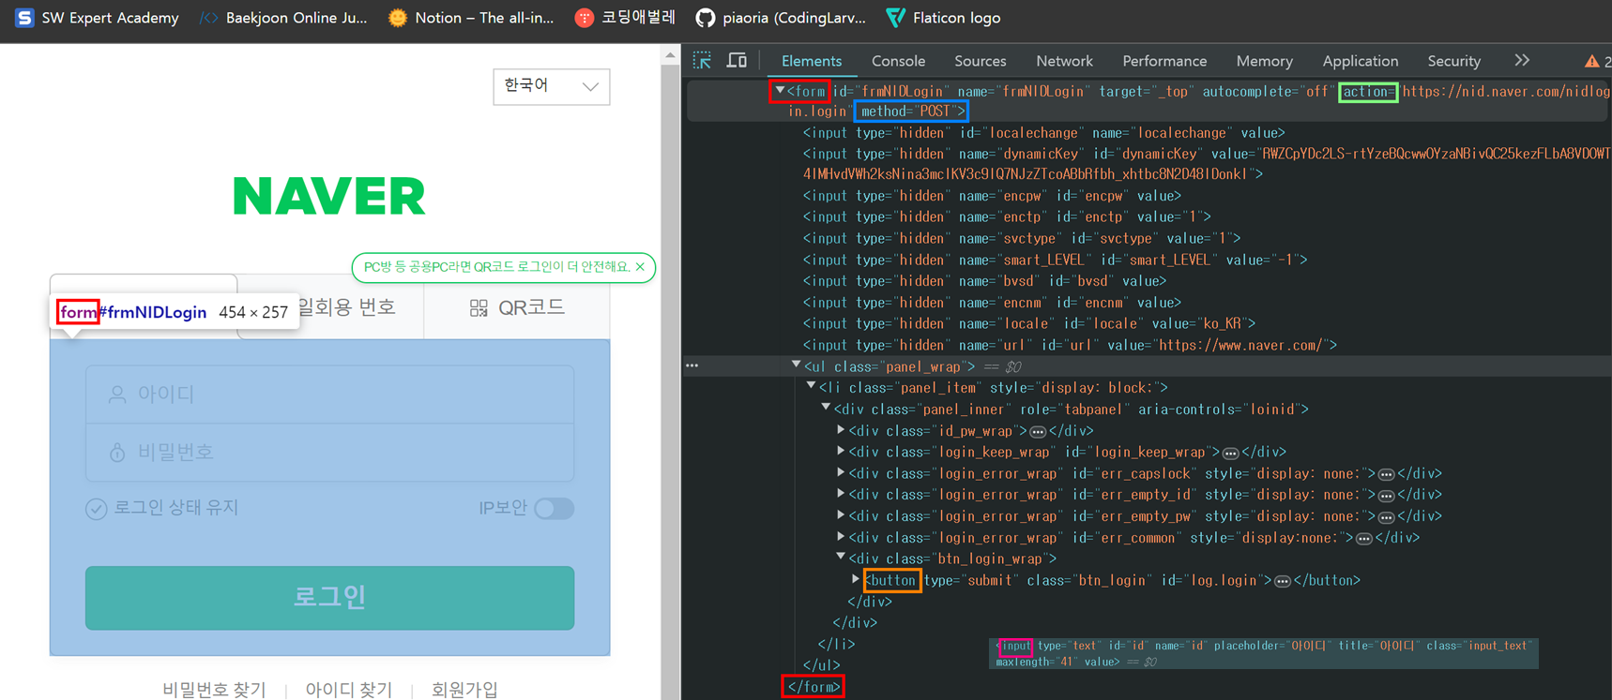
Task: Expand the div err_capslock node
Action: 841,472
